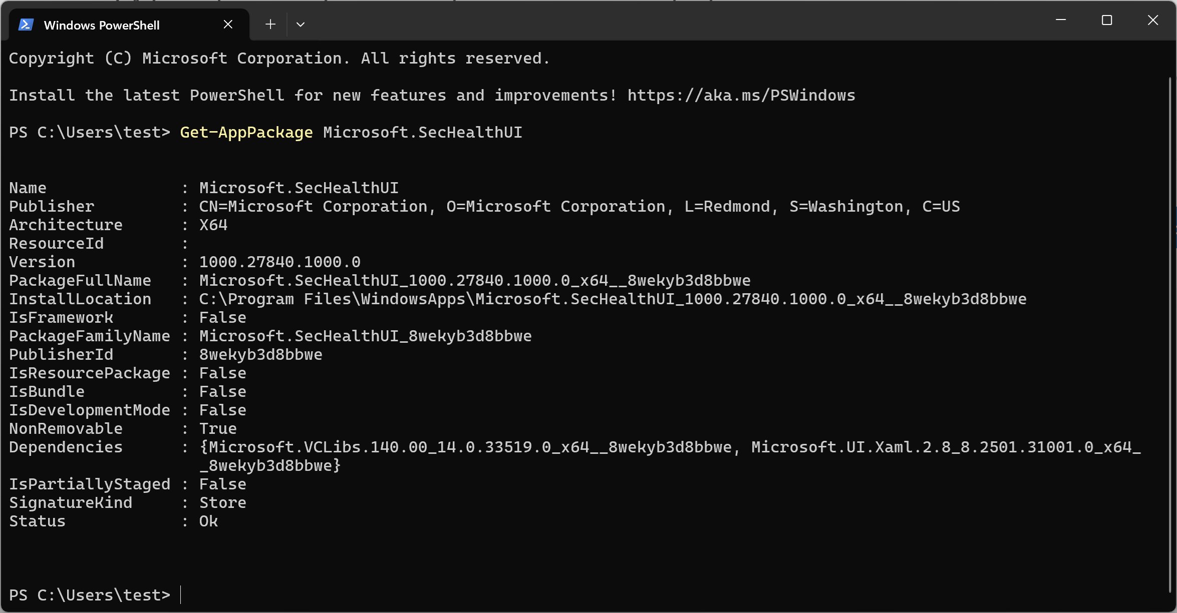The width and height of the screenshot is (1177, 613).
Task: Maximize the terminal window
Action: pos(1107,20)
